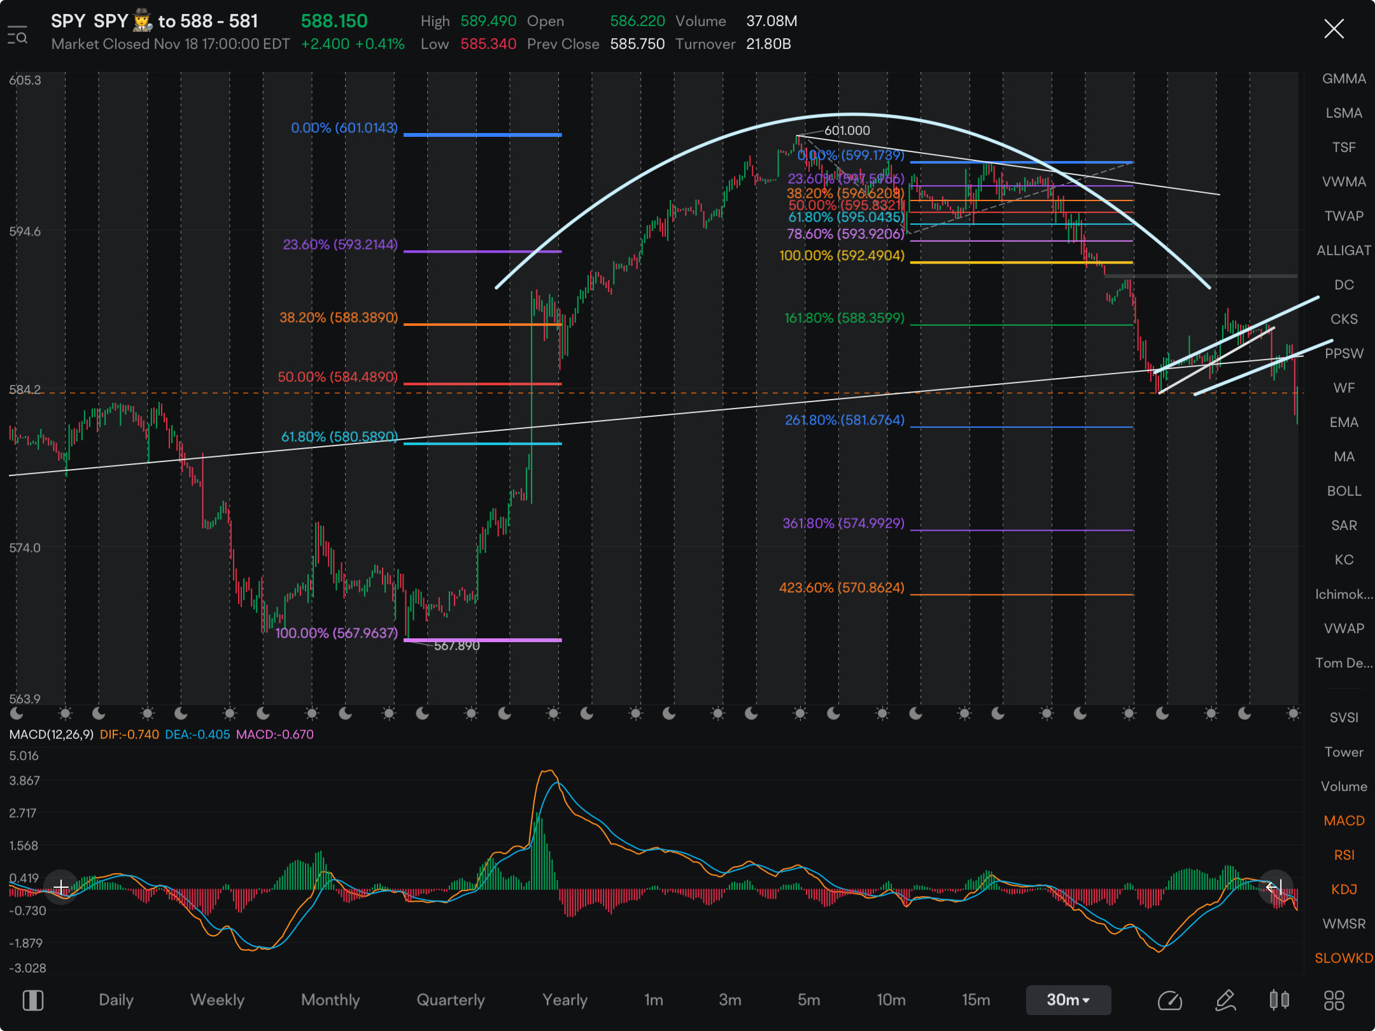Close the chart with the X button

coord(1334,29)
